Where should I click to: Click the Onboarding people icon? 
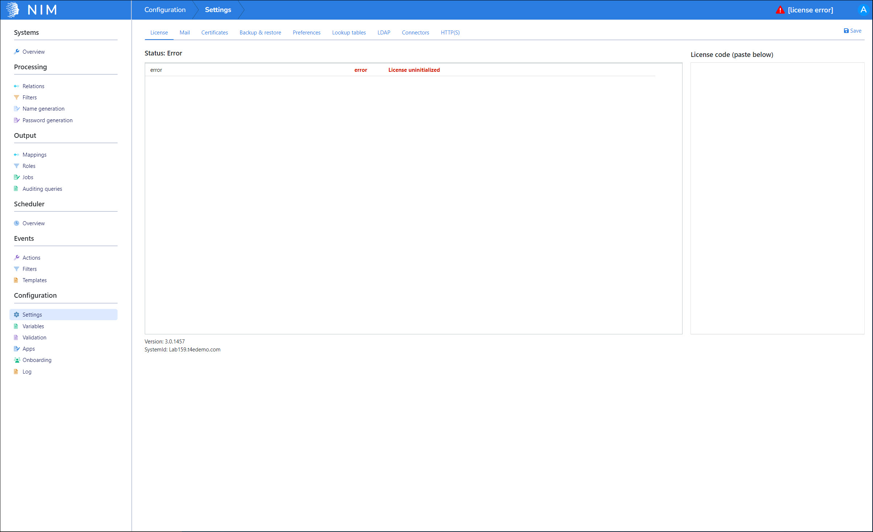[x=17, y=360]
